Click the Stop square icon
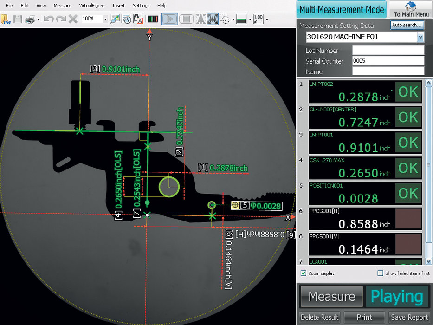Screen dimensions: 433x325 click(187, 19)
